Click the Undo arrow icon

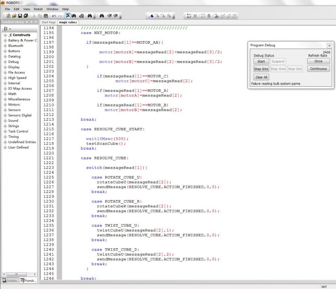(x=54, y=16)
